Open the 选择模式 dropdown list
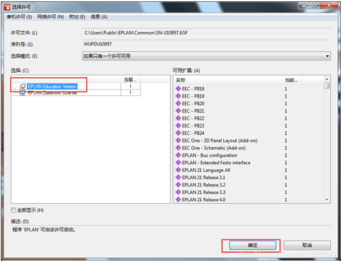The height and width of the screenshot is (262, 341). 206,56
